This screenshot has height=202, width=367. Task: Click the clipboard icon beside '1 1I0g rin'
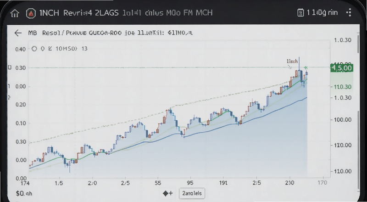(x=300, y=13)
